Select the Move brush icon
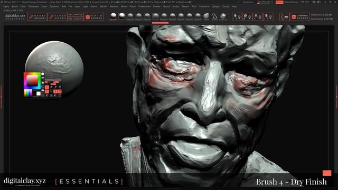The height and width of the screenshot is (190, 338). coord(206,16)
